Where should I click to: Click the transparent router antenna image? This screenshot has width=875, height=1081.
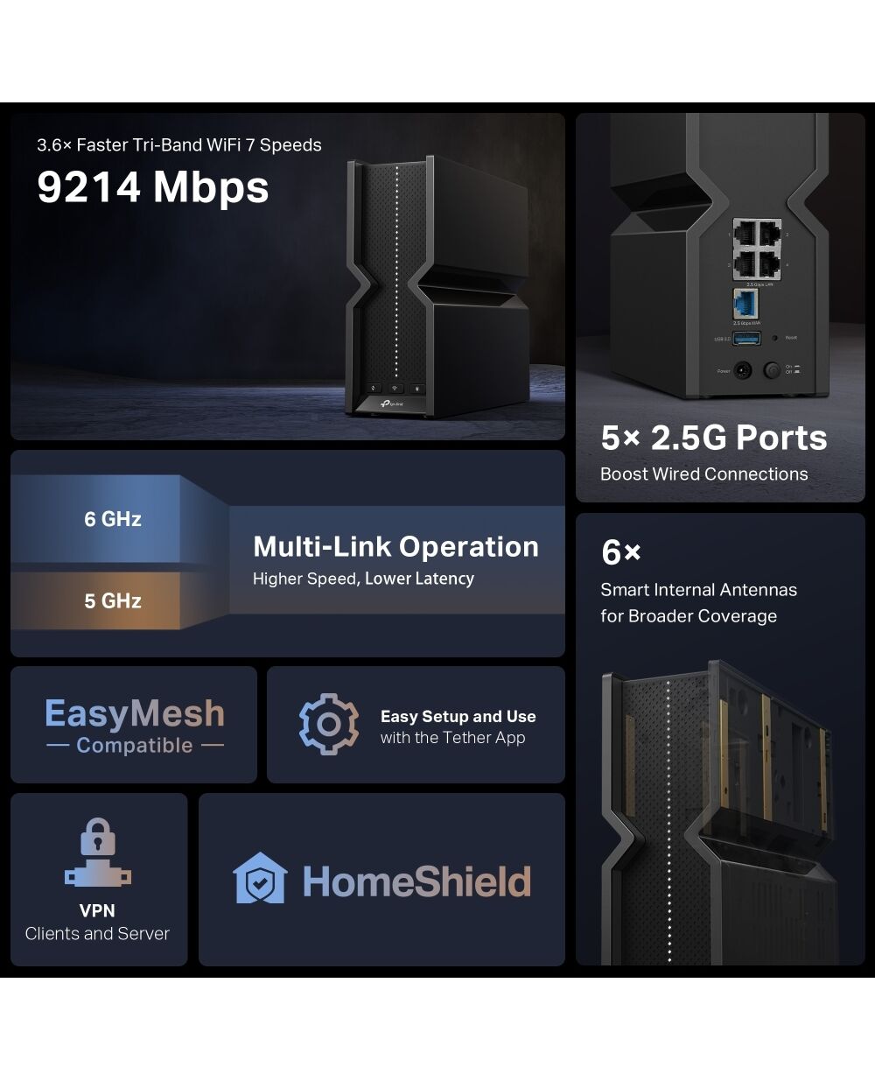[720, 812]
